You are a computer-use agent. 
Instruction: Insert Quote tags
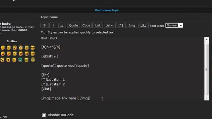tap(74, 25)
